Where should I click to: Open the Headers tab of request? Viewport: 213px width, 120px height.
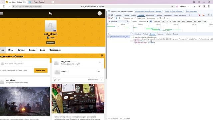pos(138,34)
